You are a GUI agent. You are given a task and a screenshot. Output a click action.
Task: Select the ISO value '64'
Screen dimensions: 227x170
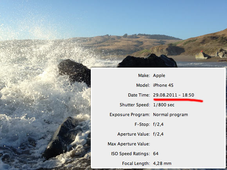click(156, 154)
